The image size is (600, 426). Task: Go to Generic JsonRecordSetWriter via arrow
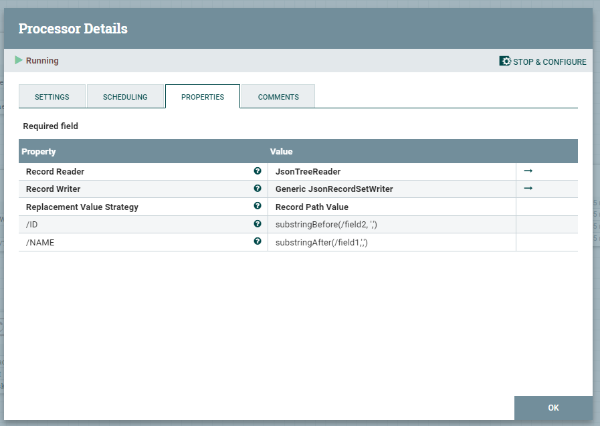528,188
